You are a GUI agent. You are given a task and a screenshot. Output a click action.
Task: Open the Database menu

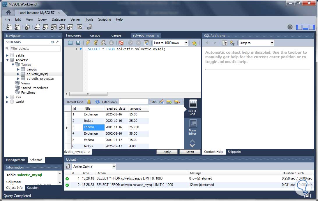tap(59, 19)
